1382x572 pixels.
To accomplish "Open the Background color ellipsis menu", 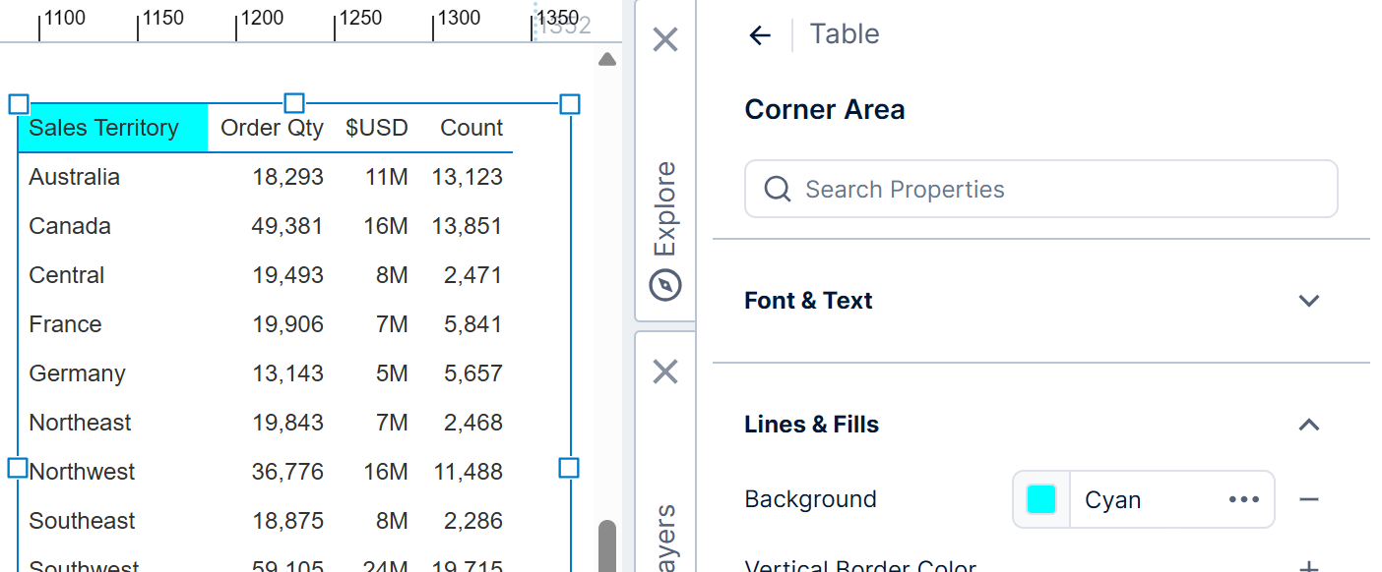I will coord(1244,499).
